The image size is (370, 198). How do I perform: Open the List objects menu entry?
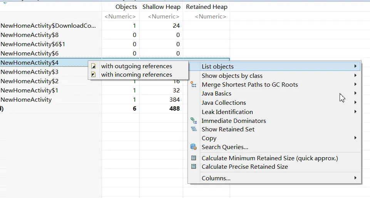pyautogui.click(x=275, y=67)
